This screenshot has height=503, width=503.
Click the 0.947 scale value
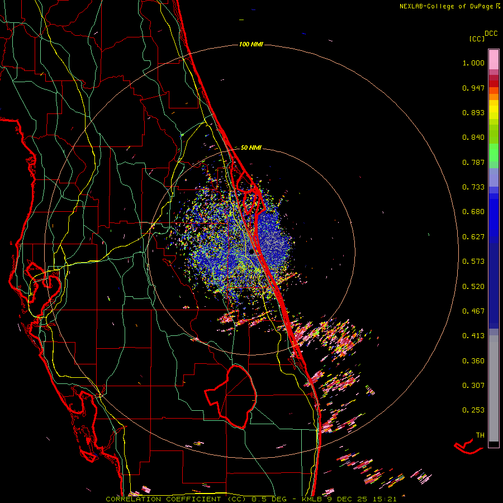point(473,88)
